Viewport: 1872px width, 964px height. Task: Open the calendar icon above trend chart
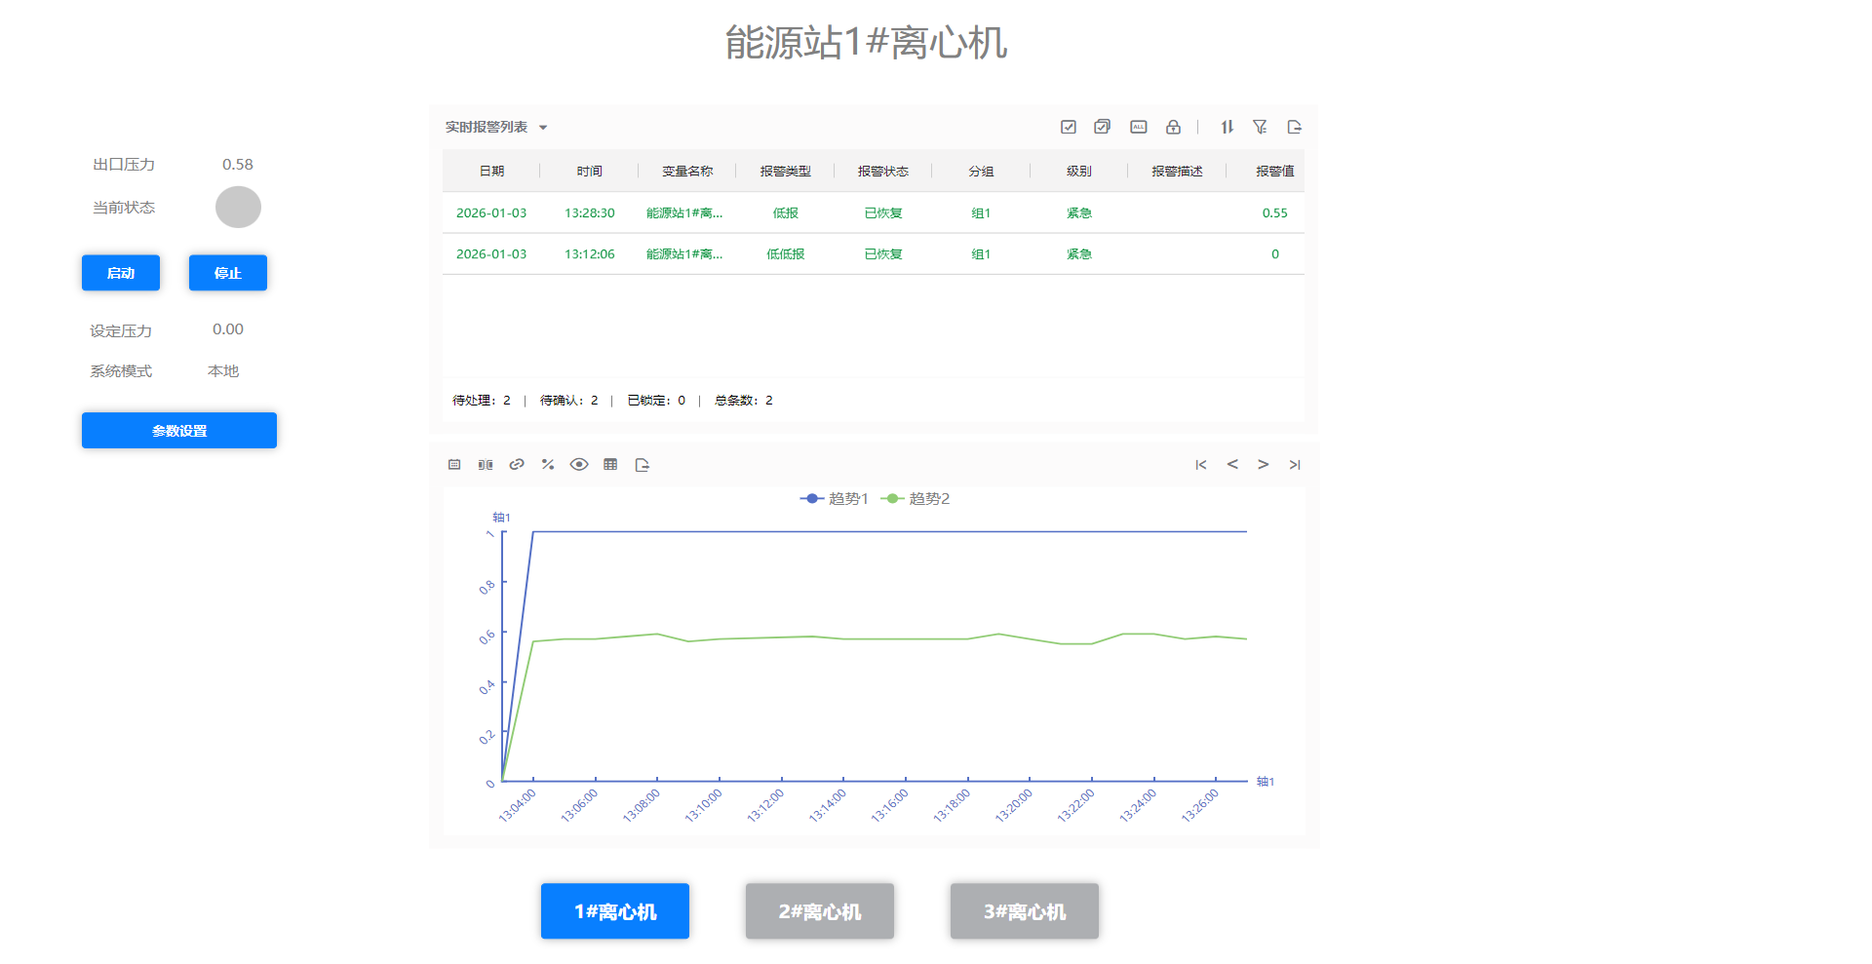[x=454, y=465]
